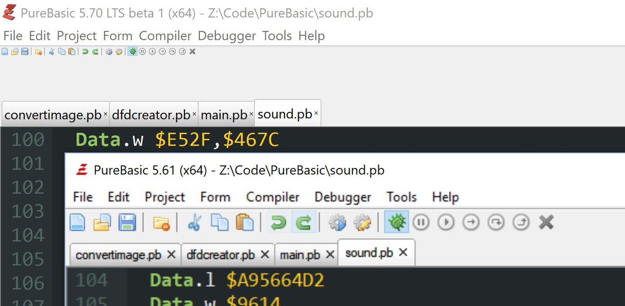625x306 pixels.
Task: Click Cut scissors icon in PureBasic 5.61 toolbar
Action: click(x=194, y=223)
